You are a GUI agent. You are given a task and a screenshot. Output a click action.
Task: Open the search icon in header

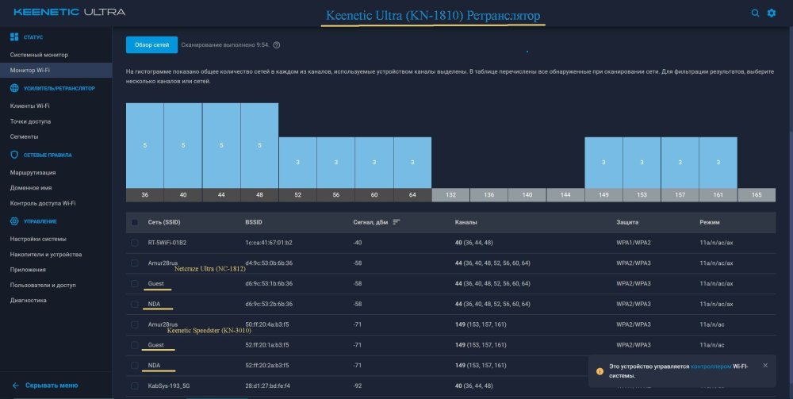click(755, 13)
